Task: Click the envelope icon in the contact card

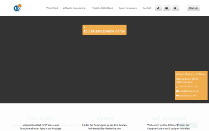Action: click(x=177, y=91)
